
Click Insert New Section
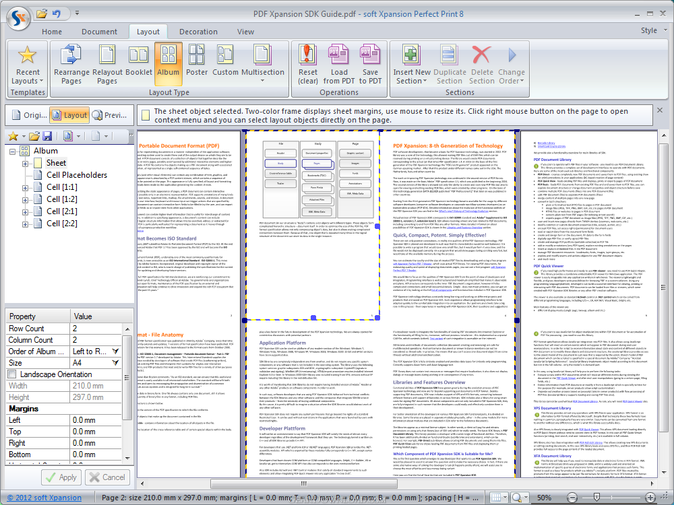tap(411, 65)
